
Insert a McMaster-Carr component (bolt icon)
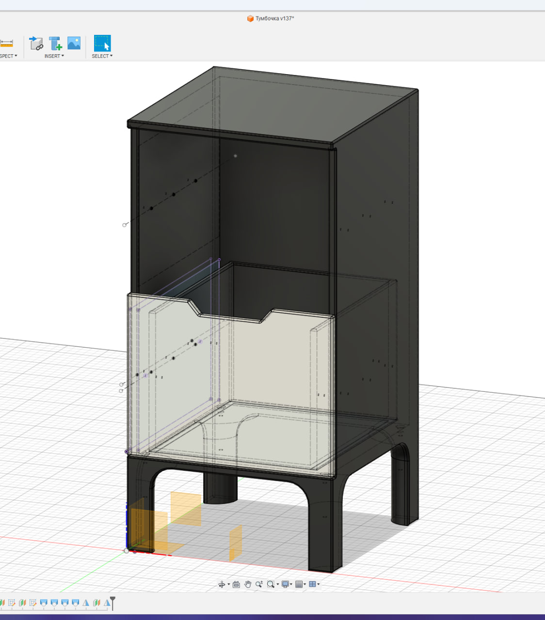coord(55,43)
